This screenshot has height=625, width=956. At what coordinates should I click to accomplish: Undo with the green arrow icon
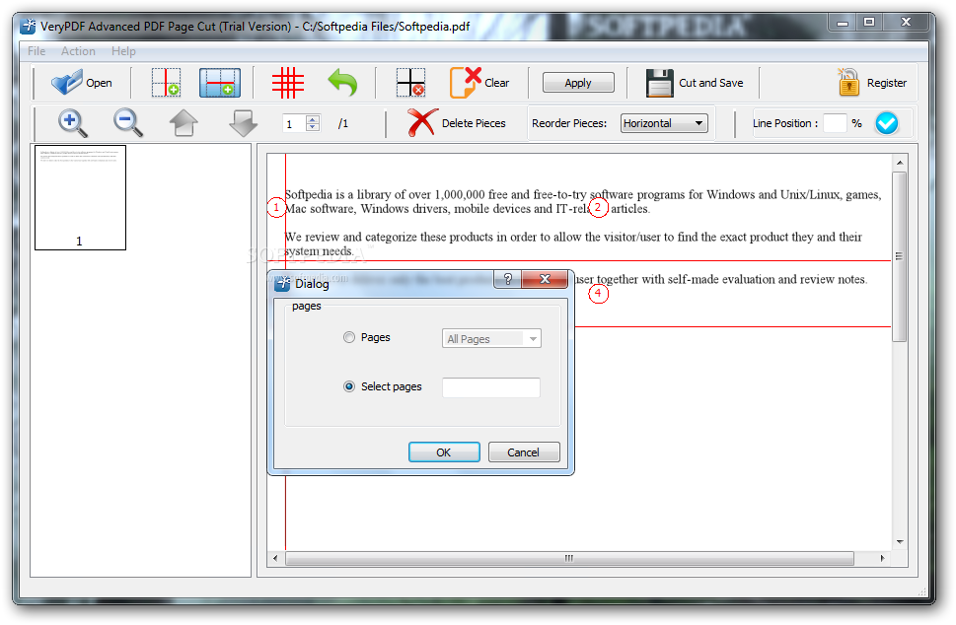coord(342,82)
